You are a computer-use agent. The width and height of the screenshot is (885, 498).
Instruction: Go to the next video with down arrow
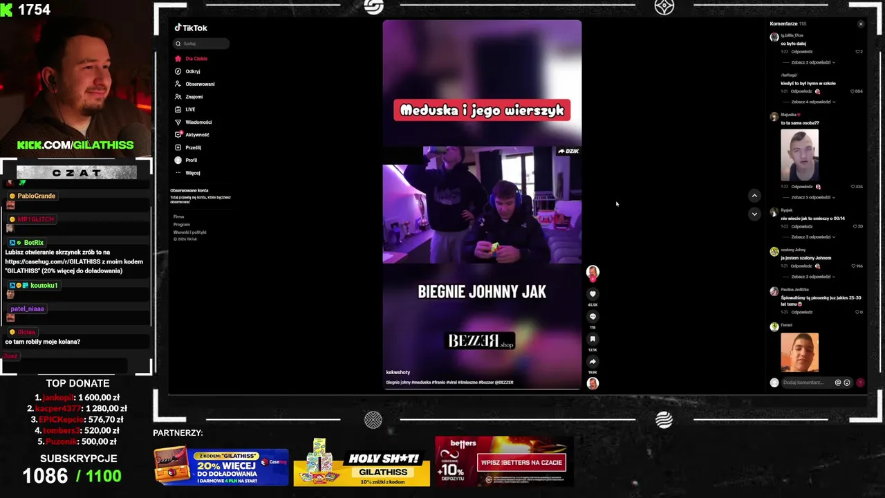click(754, 214)
